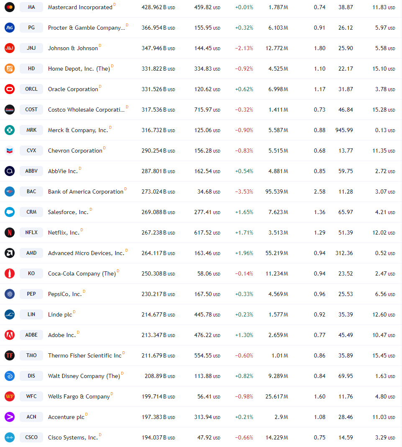Open the Mastercard Incorporated company link
The image size is (402, 447).
click(x=80, y=7)
